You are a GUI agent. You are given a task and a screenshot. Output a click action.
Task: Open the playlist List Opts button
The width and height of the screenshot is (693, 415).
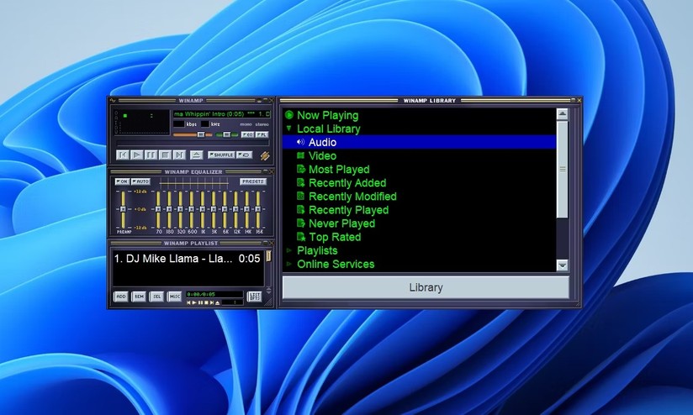(255, 297)
